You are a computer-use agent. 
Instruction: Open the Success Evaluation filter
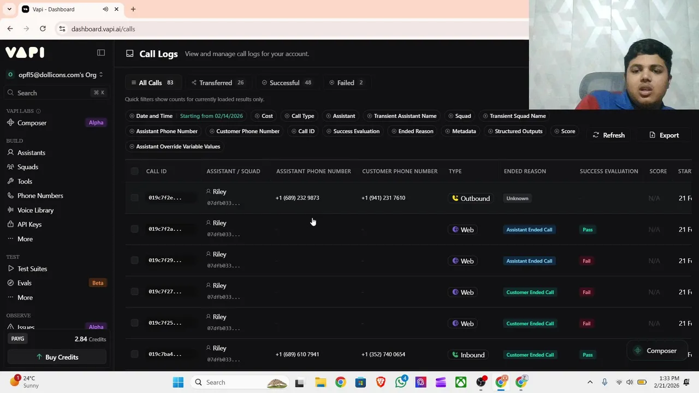(353, 131)
